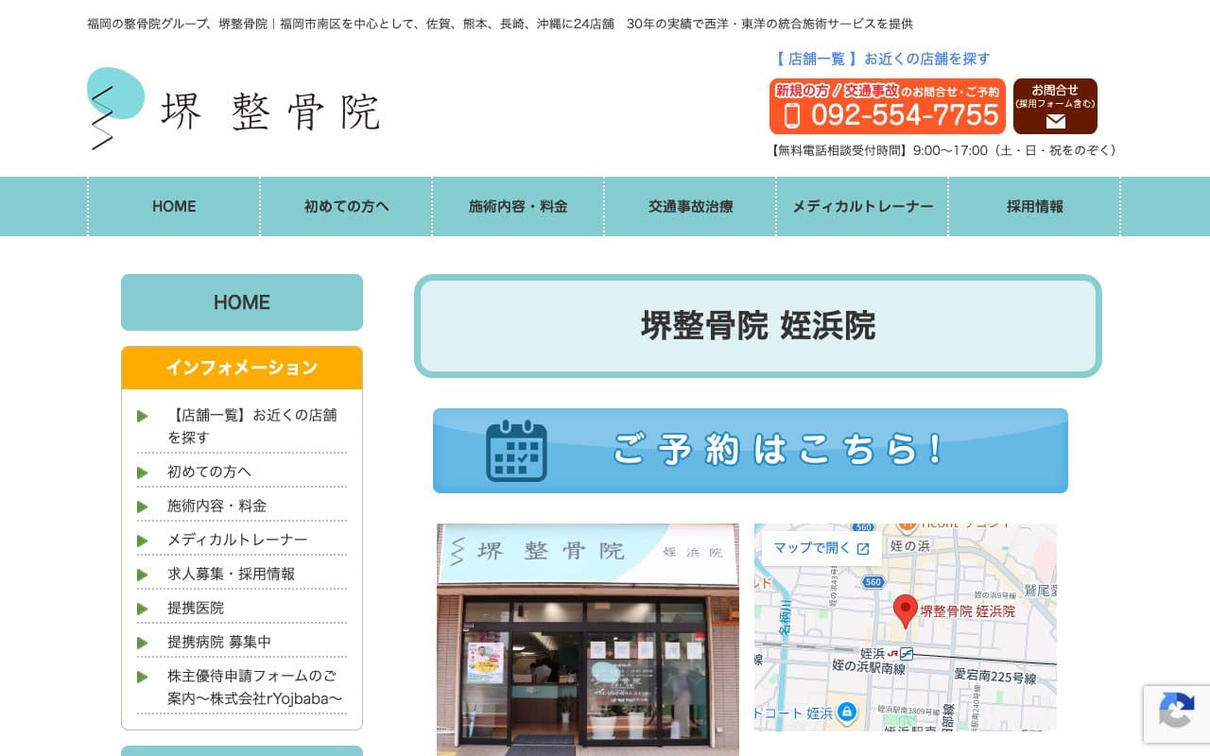
Task: Click the external-link icon on マップで開く
Action: (x=862, y=548)
